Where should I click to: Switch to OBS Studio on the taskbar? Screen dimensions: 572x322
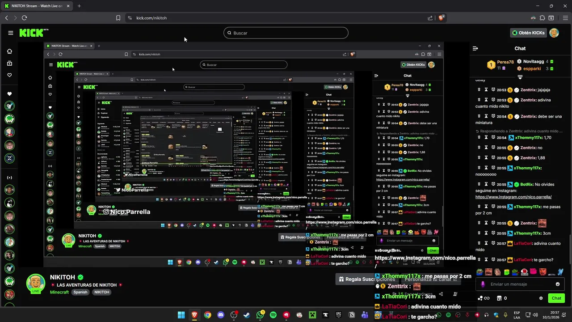tap(234, 315)
